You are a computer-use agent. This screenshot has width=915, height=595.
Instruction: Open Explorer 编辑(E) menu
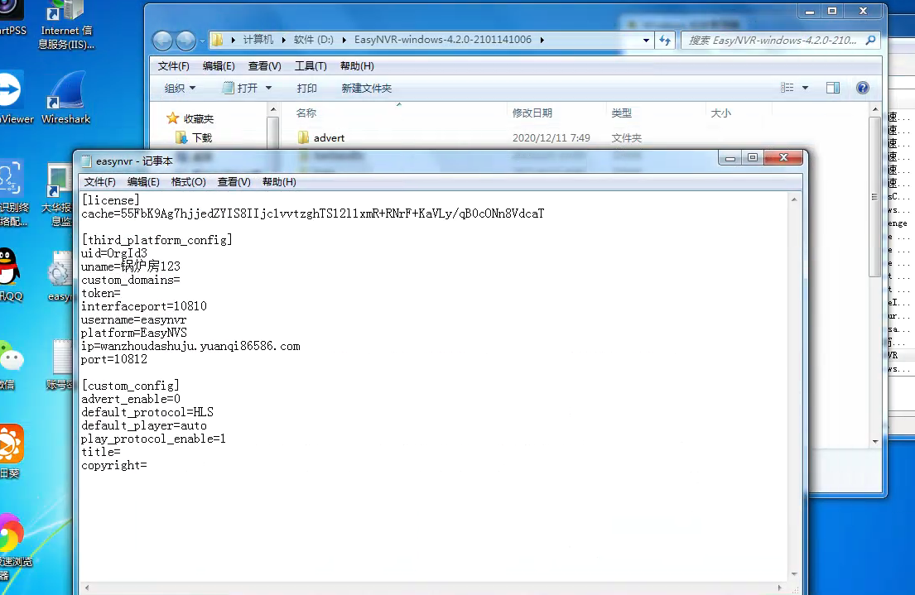pyautogui.click(x=219, y=66)
